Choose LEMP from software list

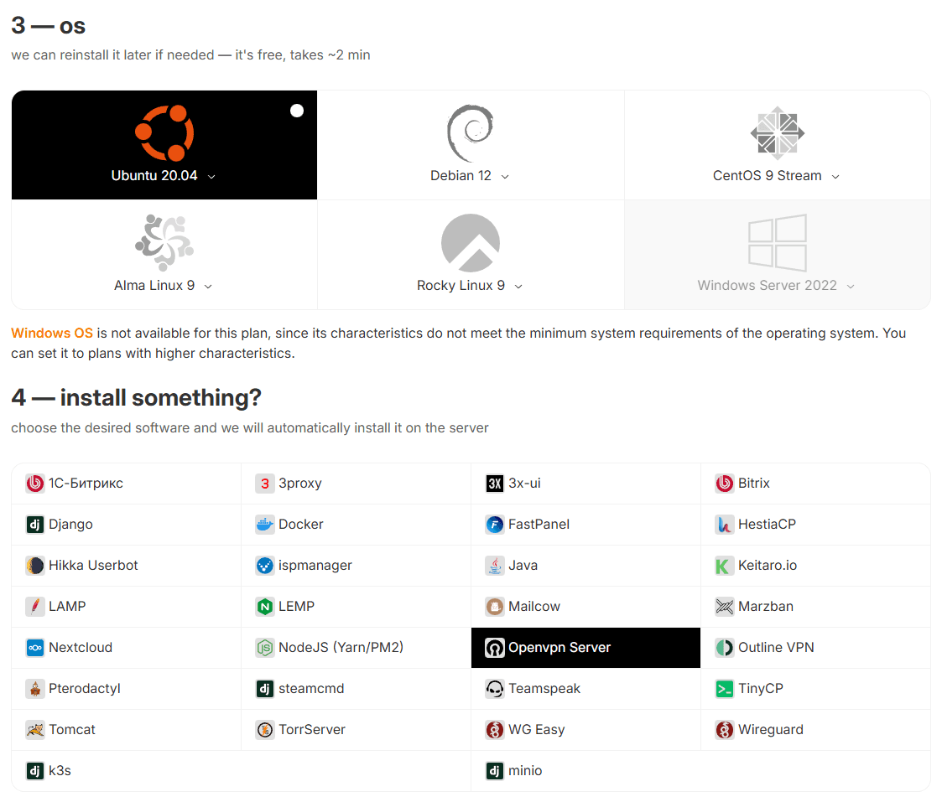(296, 607)
